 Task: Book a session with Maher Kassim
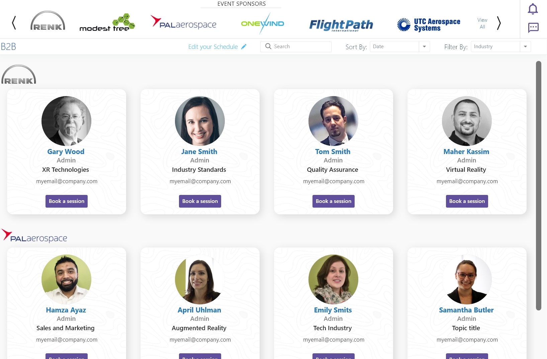click(x=467, y=201)
